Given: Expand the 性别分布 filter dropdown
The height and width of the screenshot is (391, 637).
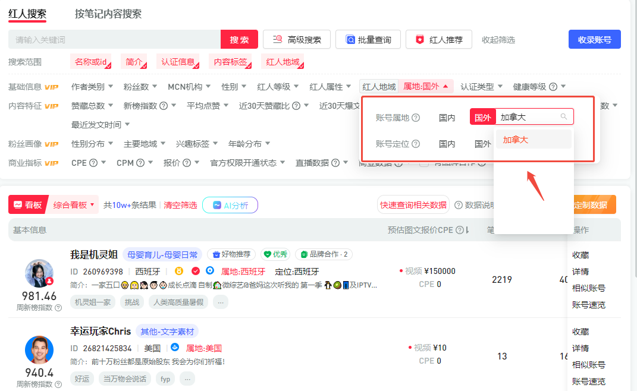Looking at the screenshot, I should 92,144.
